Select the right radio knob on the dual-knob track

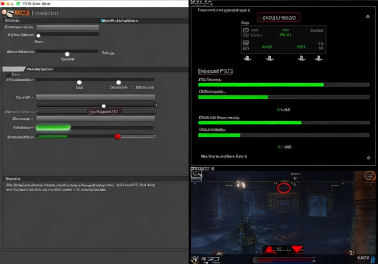(119, 82)
